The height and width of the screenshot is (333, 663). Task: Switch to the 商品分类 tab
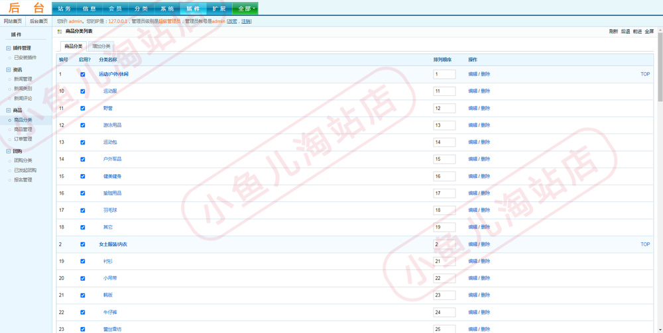click(x=74, y=46)
